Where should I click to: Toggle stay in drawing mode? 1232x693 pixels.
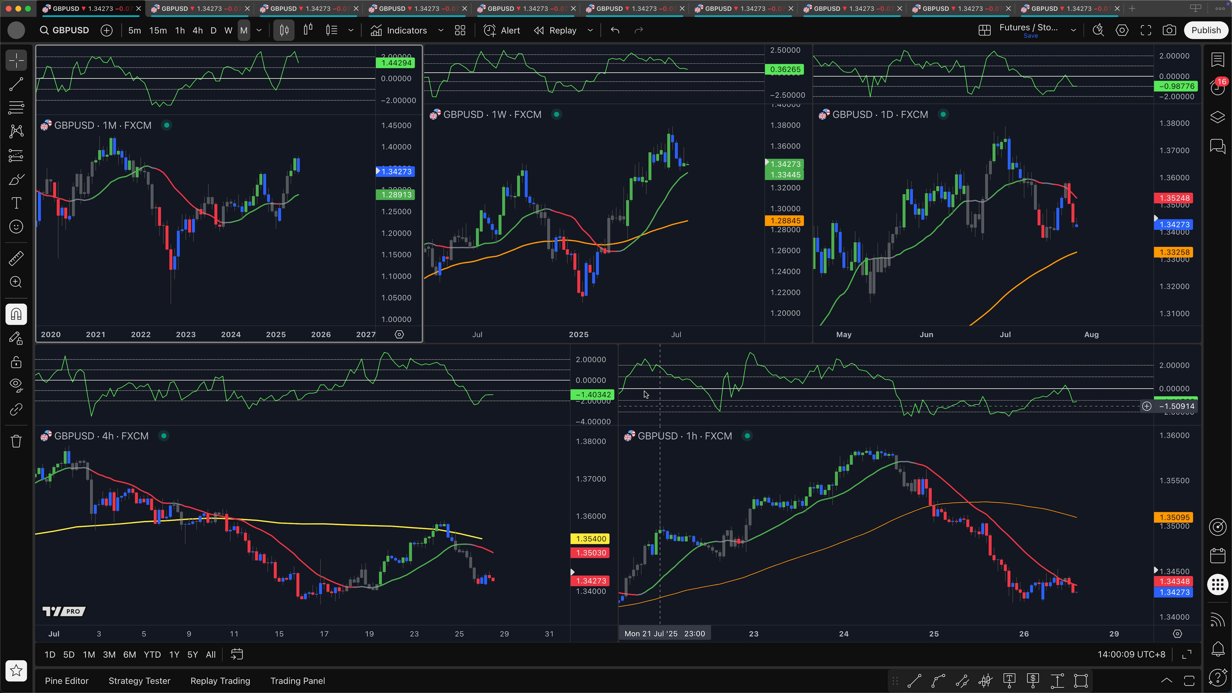pyautogui.click(x=16, y=338)
